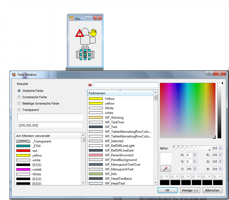
Task: Select WF_RefDiffLineLight color name
Action: point(120,146)
